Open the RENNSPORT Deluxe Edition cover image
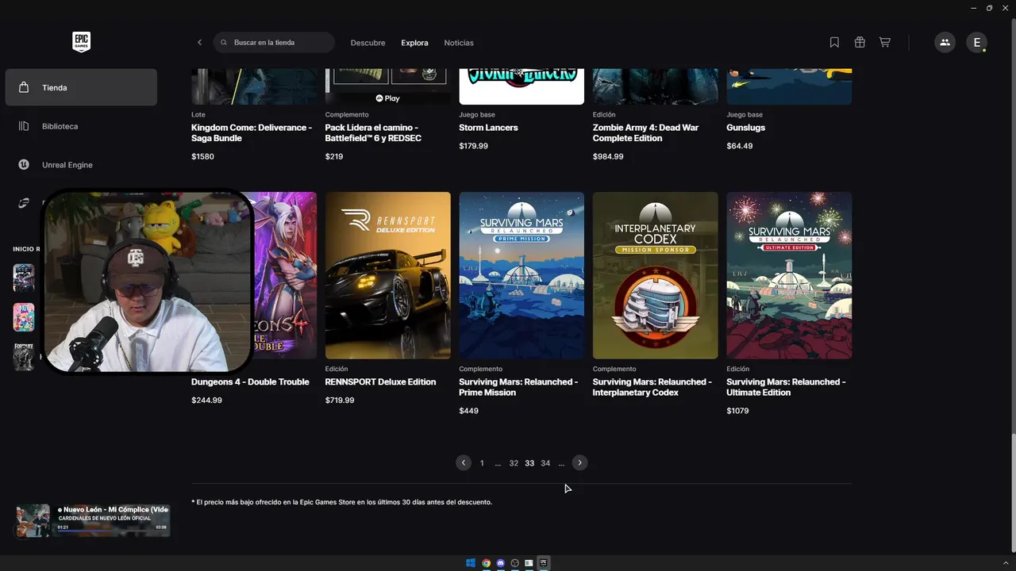 coord(388,275)
